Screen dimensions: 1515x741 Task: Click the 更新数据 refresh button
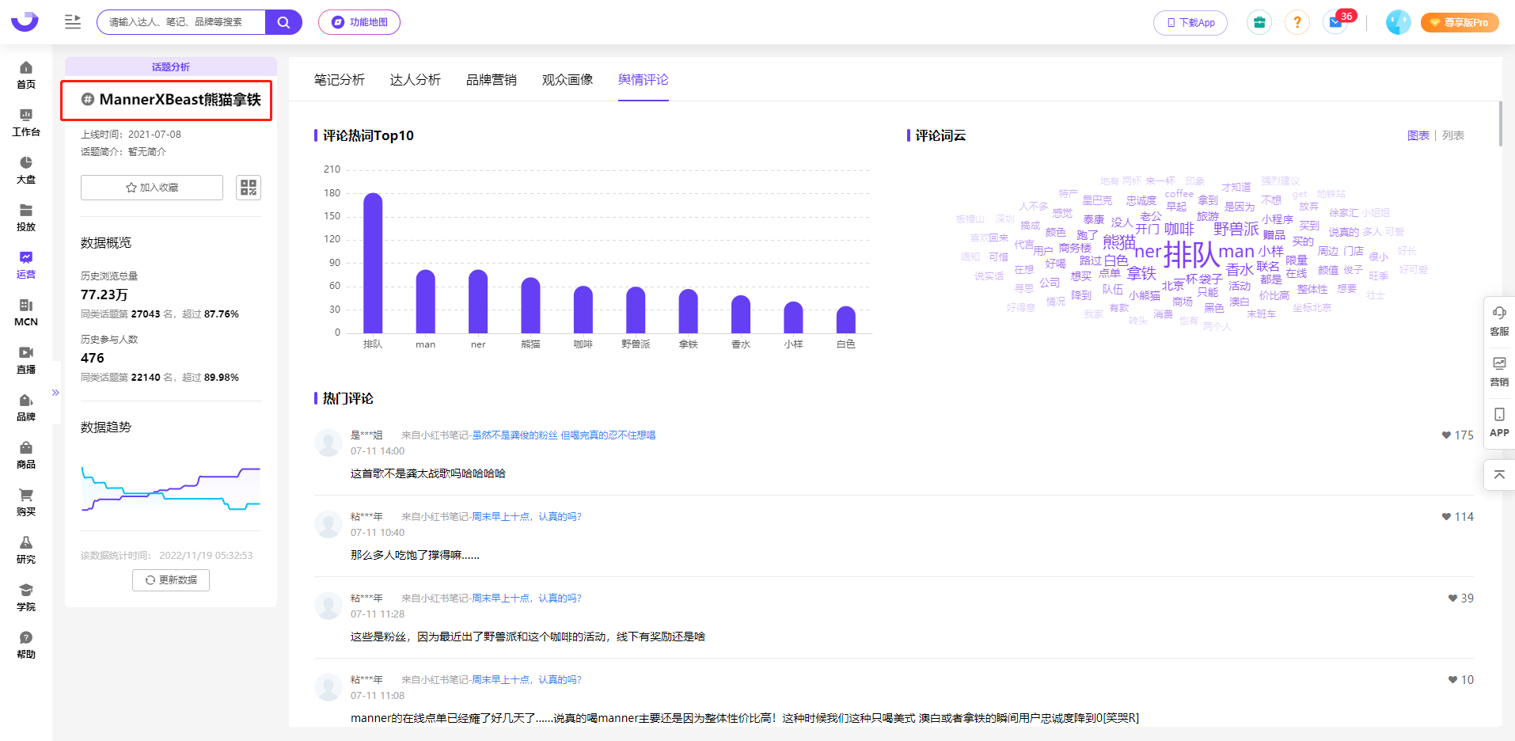coord(171,580)
